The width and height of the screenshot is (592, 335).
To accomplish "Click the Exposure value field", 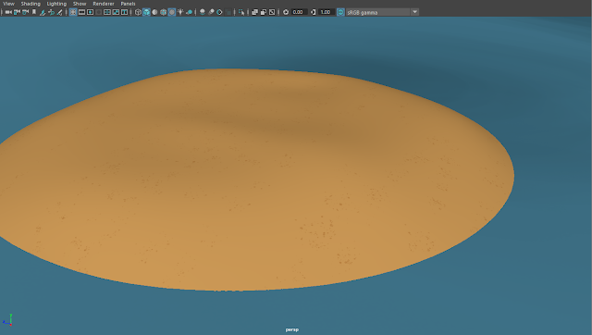I will pos(298,12).
